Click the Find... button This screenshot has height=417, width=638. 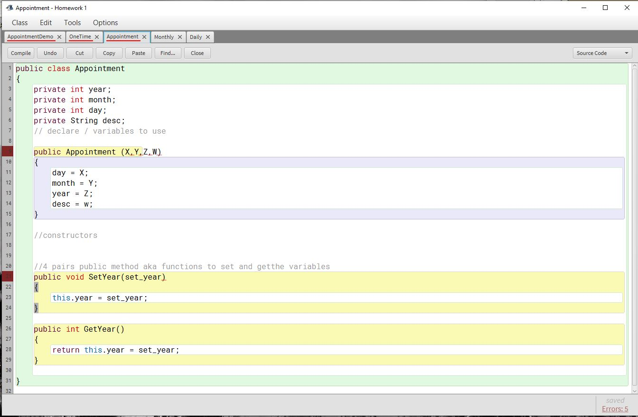168,53
